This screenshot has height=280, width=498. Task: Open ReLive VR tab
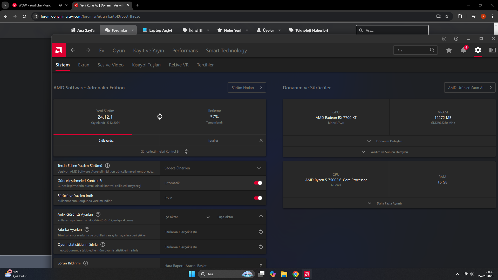pos(179,65)
